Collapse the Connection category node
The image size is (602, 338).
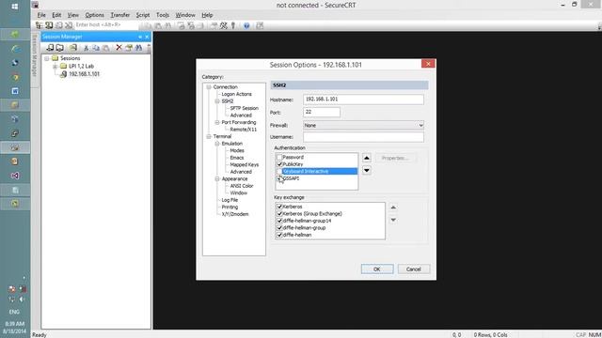[x=209, y=87]
